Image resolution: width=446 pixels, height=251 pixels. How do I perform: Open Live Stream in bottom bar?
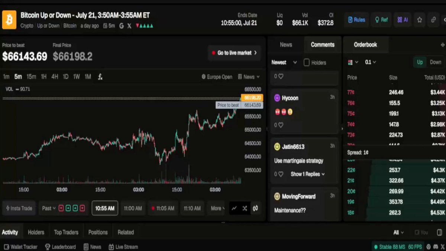(x=123, y=247)
